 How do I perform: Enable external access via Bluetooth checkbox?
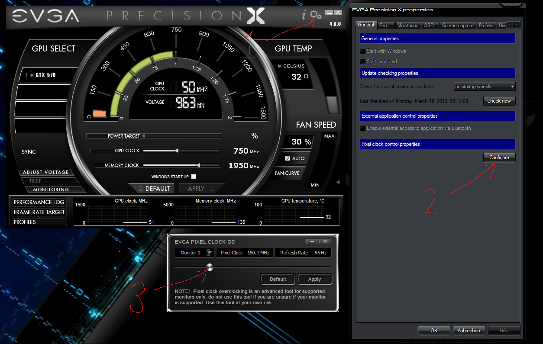[x=363, y=128]
